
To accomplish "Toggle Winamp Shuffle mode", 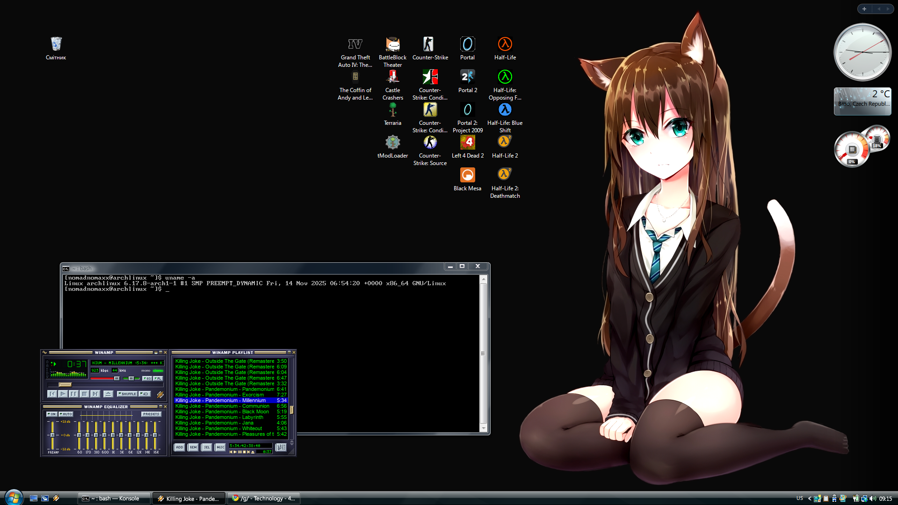I will pos(127,394).
